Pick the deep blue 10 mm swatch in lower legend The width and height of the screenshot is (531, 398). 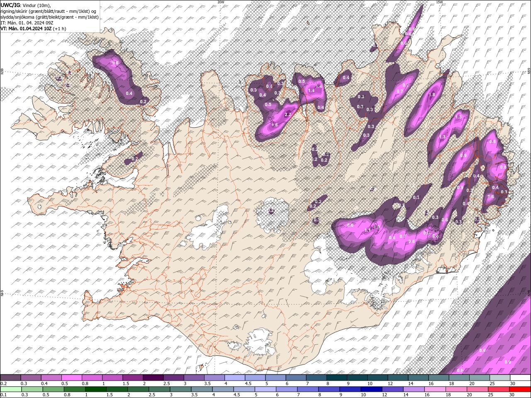pos(371,389)
